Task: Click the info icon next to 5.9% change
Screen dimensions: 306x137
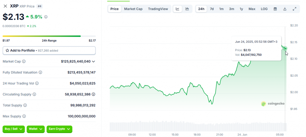Action: [46, 17]
